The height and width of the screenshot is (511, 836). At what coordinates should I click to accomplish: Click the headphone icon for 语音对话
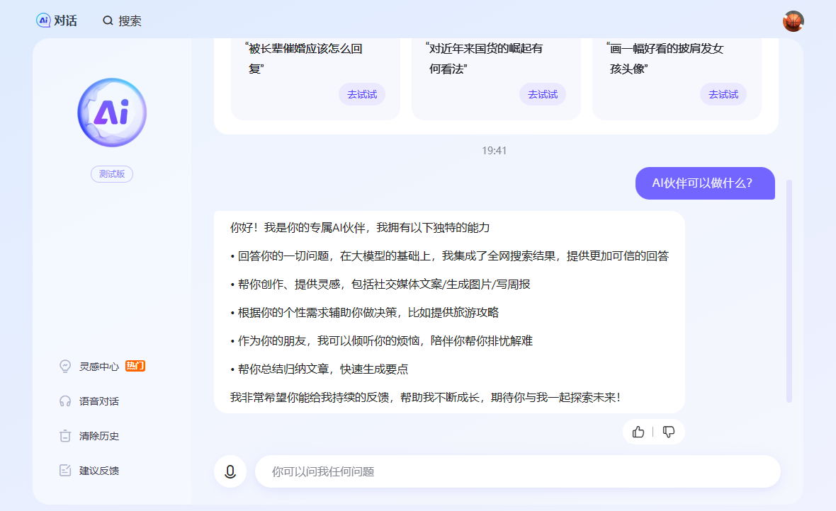pyautogui.click(x=65, y=401)
